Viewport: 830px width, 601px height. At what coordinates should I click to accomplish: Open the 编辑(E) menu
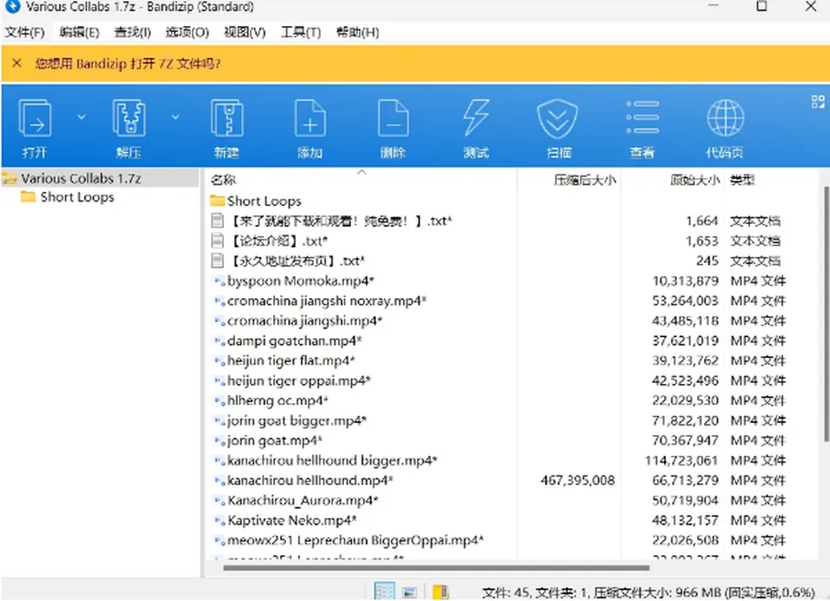coord(79,32)
